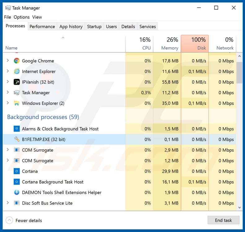Viewport: 245px width, 232px height.
Task: Click the Internet Explorer process icon
Action: click(x=16, y=71)
